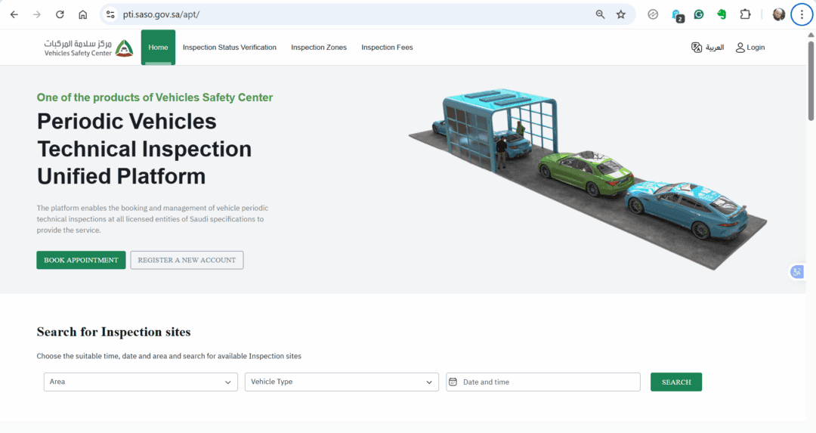This screenshot has height=433, width=816.
Task: Click REGISTER A NEW ACCOUNT button
Action: click(x=187, y=260)
